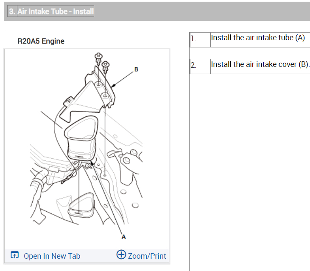Click the second clip fastener in diagram
Image resolution: width=310 pixels, height=271 pixels.
[x=105, y=66]
